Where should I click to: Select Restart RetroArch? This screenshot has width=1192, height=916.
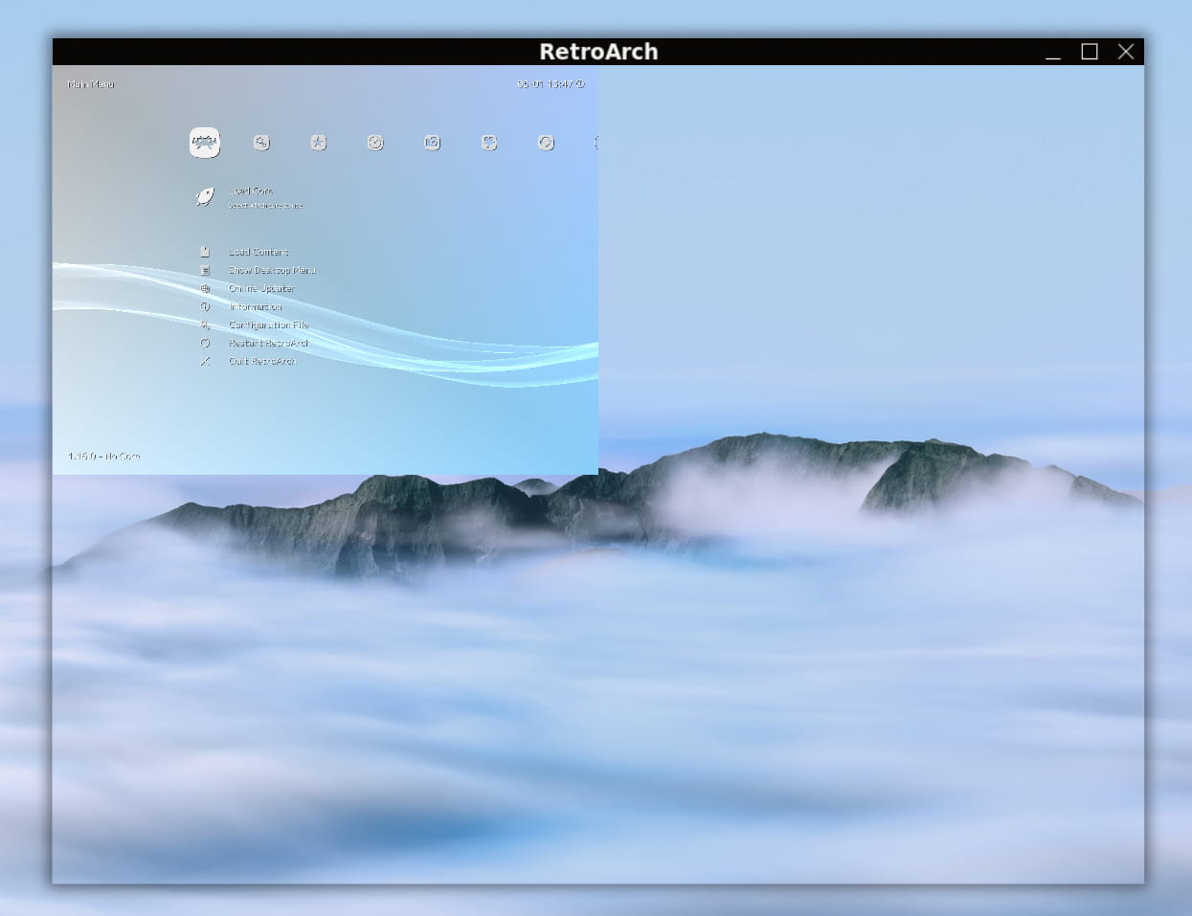(x=269, y=343)
